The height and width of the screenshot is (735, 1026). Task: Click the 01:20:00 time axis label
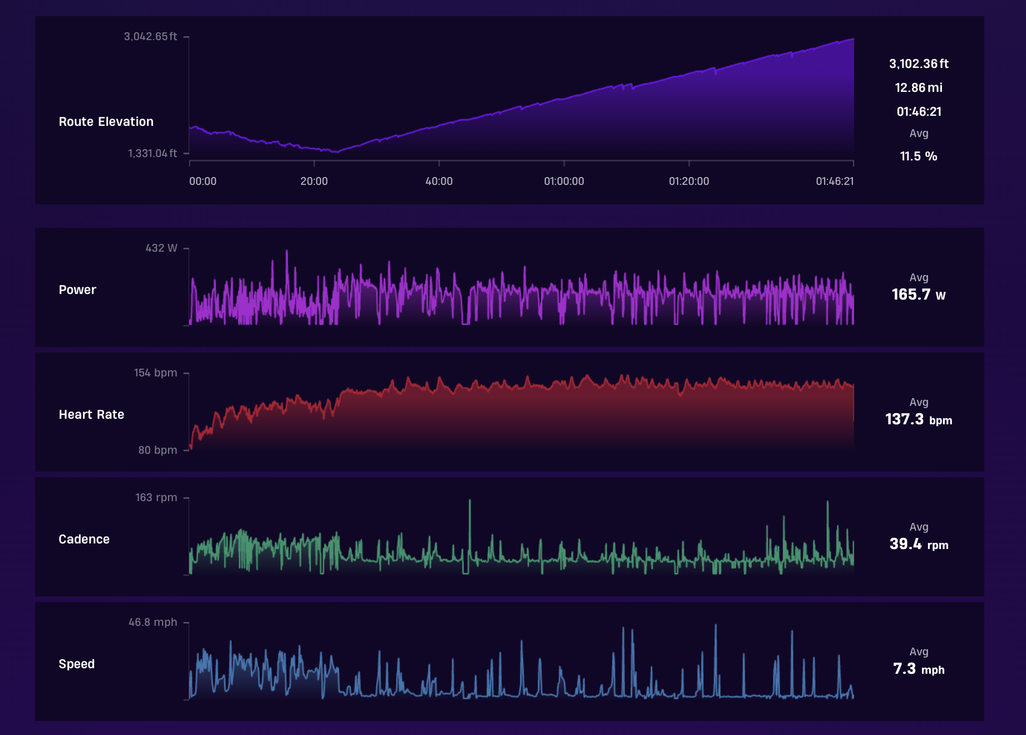pos(689,181)
